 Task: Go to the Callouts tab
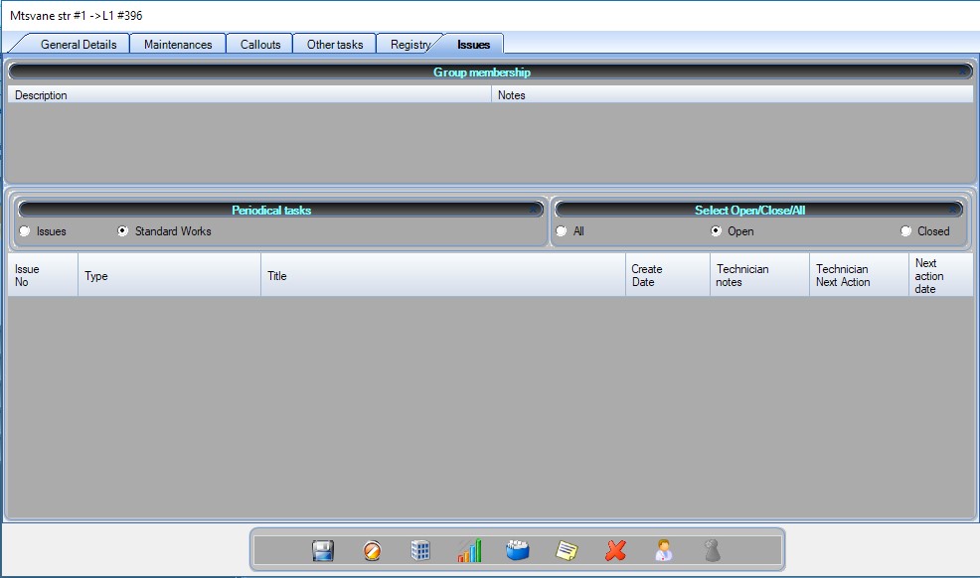260,45
